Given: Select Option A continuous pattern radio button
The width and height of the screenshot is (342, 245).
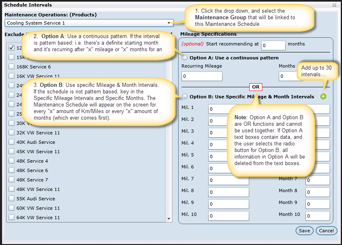Looking at the screenshot, I should point(185,58).
